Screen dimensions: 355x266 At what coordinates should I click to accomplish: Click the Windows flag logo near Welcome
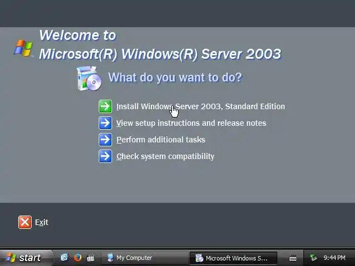coord(23,48)
